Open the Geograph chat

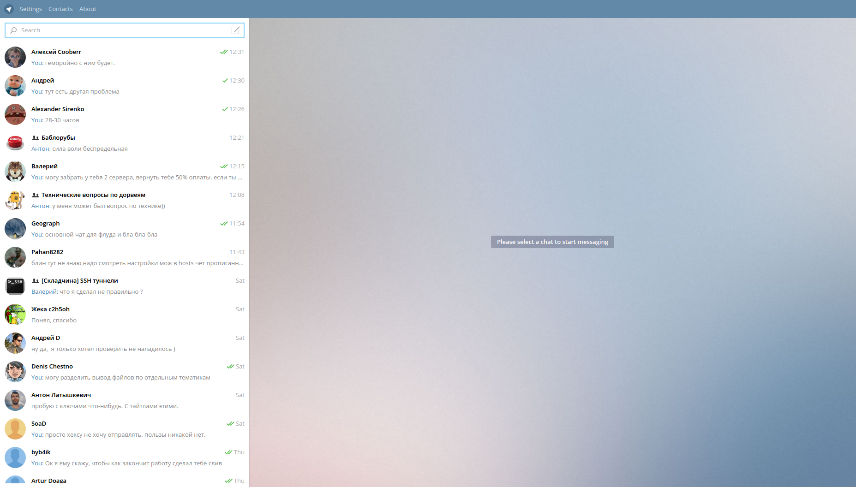pyautogui.click(x=125, y=229)
